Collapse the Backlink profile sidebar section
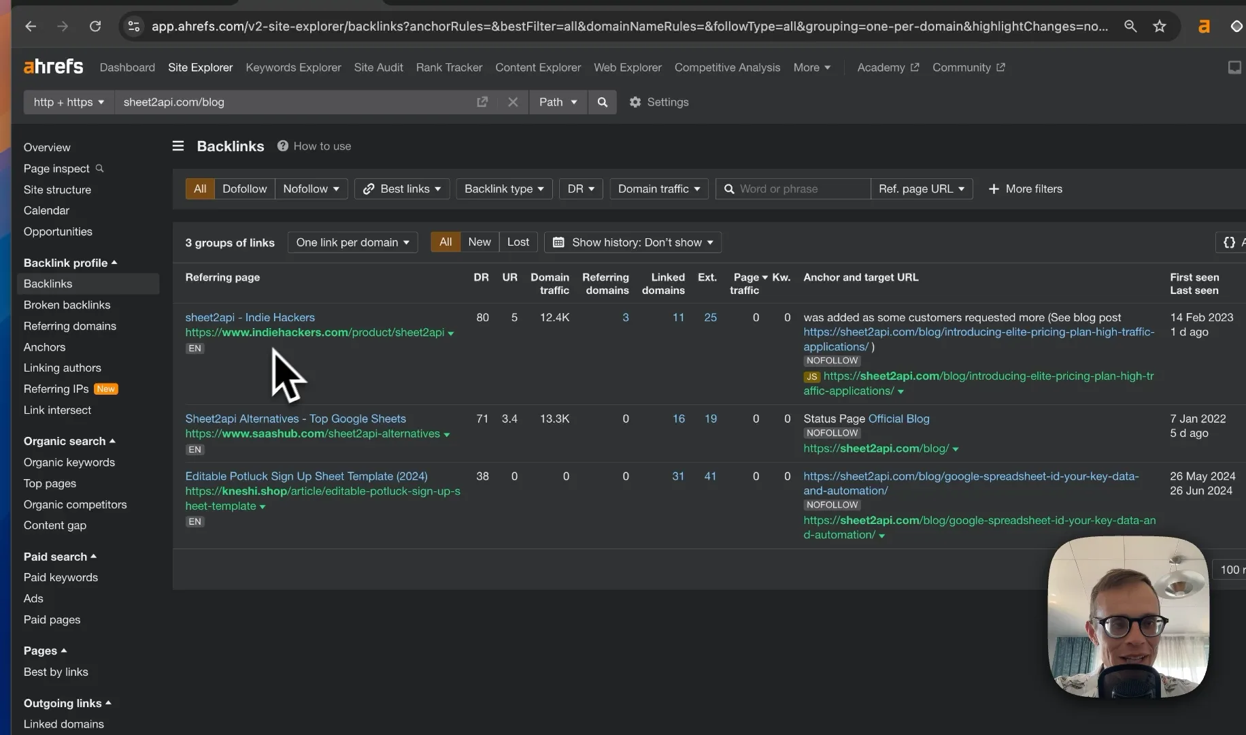 point(70,263)
